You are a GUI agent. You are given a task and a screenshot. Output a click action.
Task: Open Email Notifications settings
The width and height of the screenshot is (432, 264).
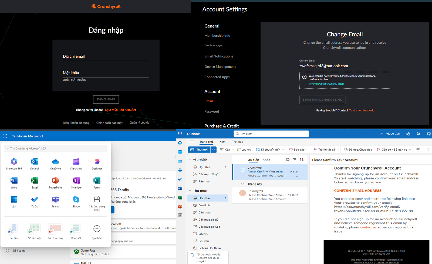(x=219, y=56)
